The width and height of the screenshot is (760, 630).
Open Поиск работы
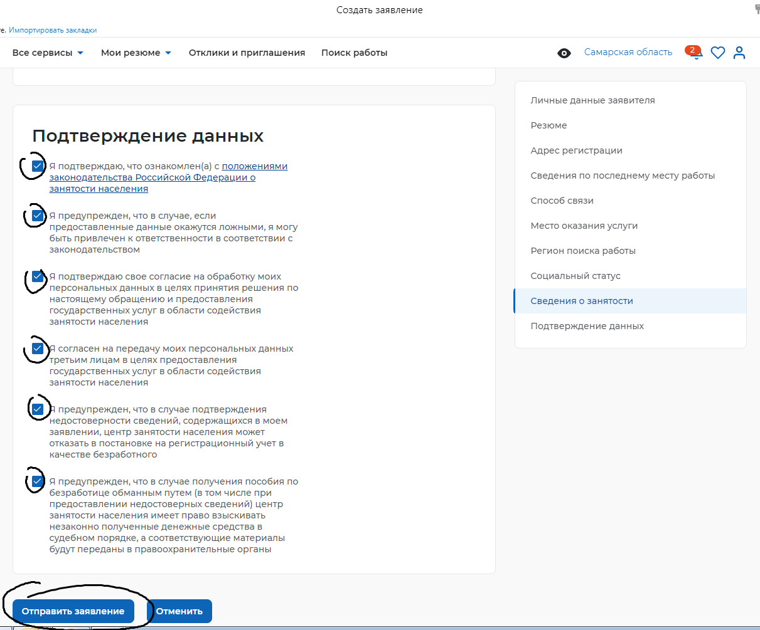pos(354,53)
